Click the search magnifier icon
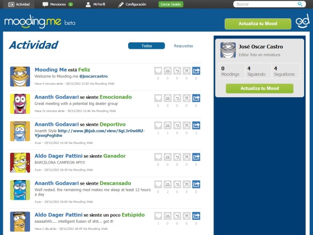 coord(300,4)
